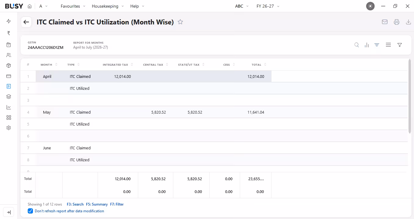Sort by Integrated Tax column header

pyautogui.click(x=118, y=64)
